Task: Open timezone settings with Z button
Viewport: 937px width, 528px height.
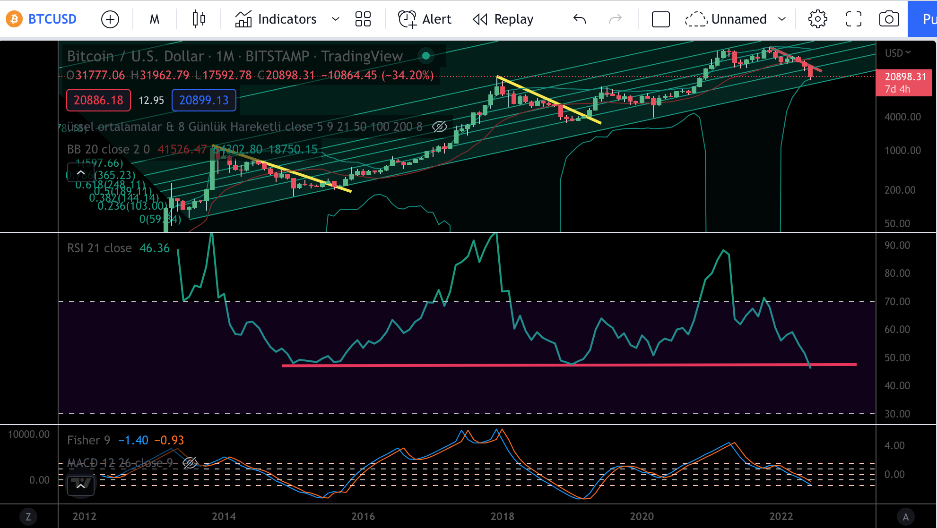Action: click(x=28, y=517)
